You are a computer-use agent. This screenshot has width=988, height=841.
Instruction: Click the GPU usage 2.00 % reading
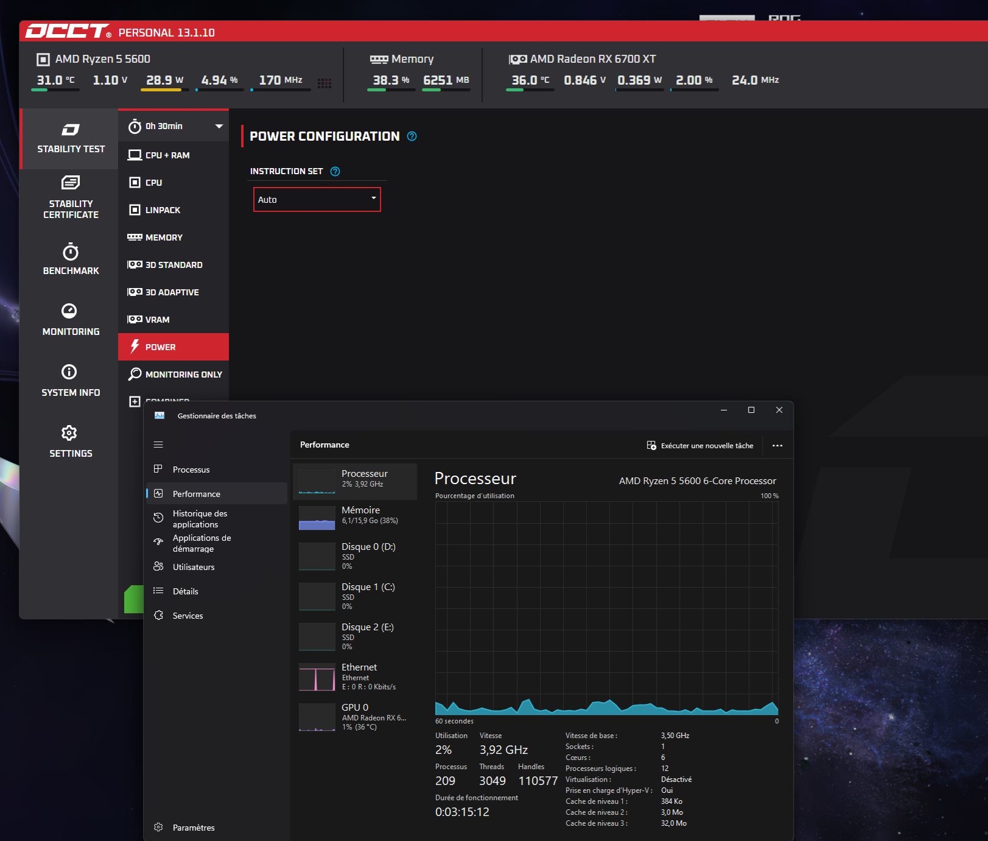pos(694,80)
